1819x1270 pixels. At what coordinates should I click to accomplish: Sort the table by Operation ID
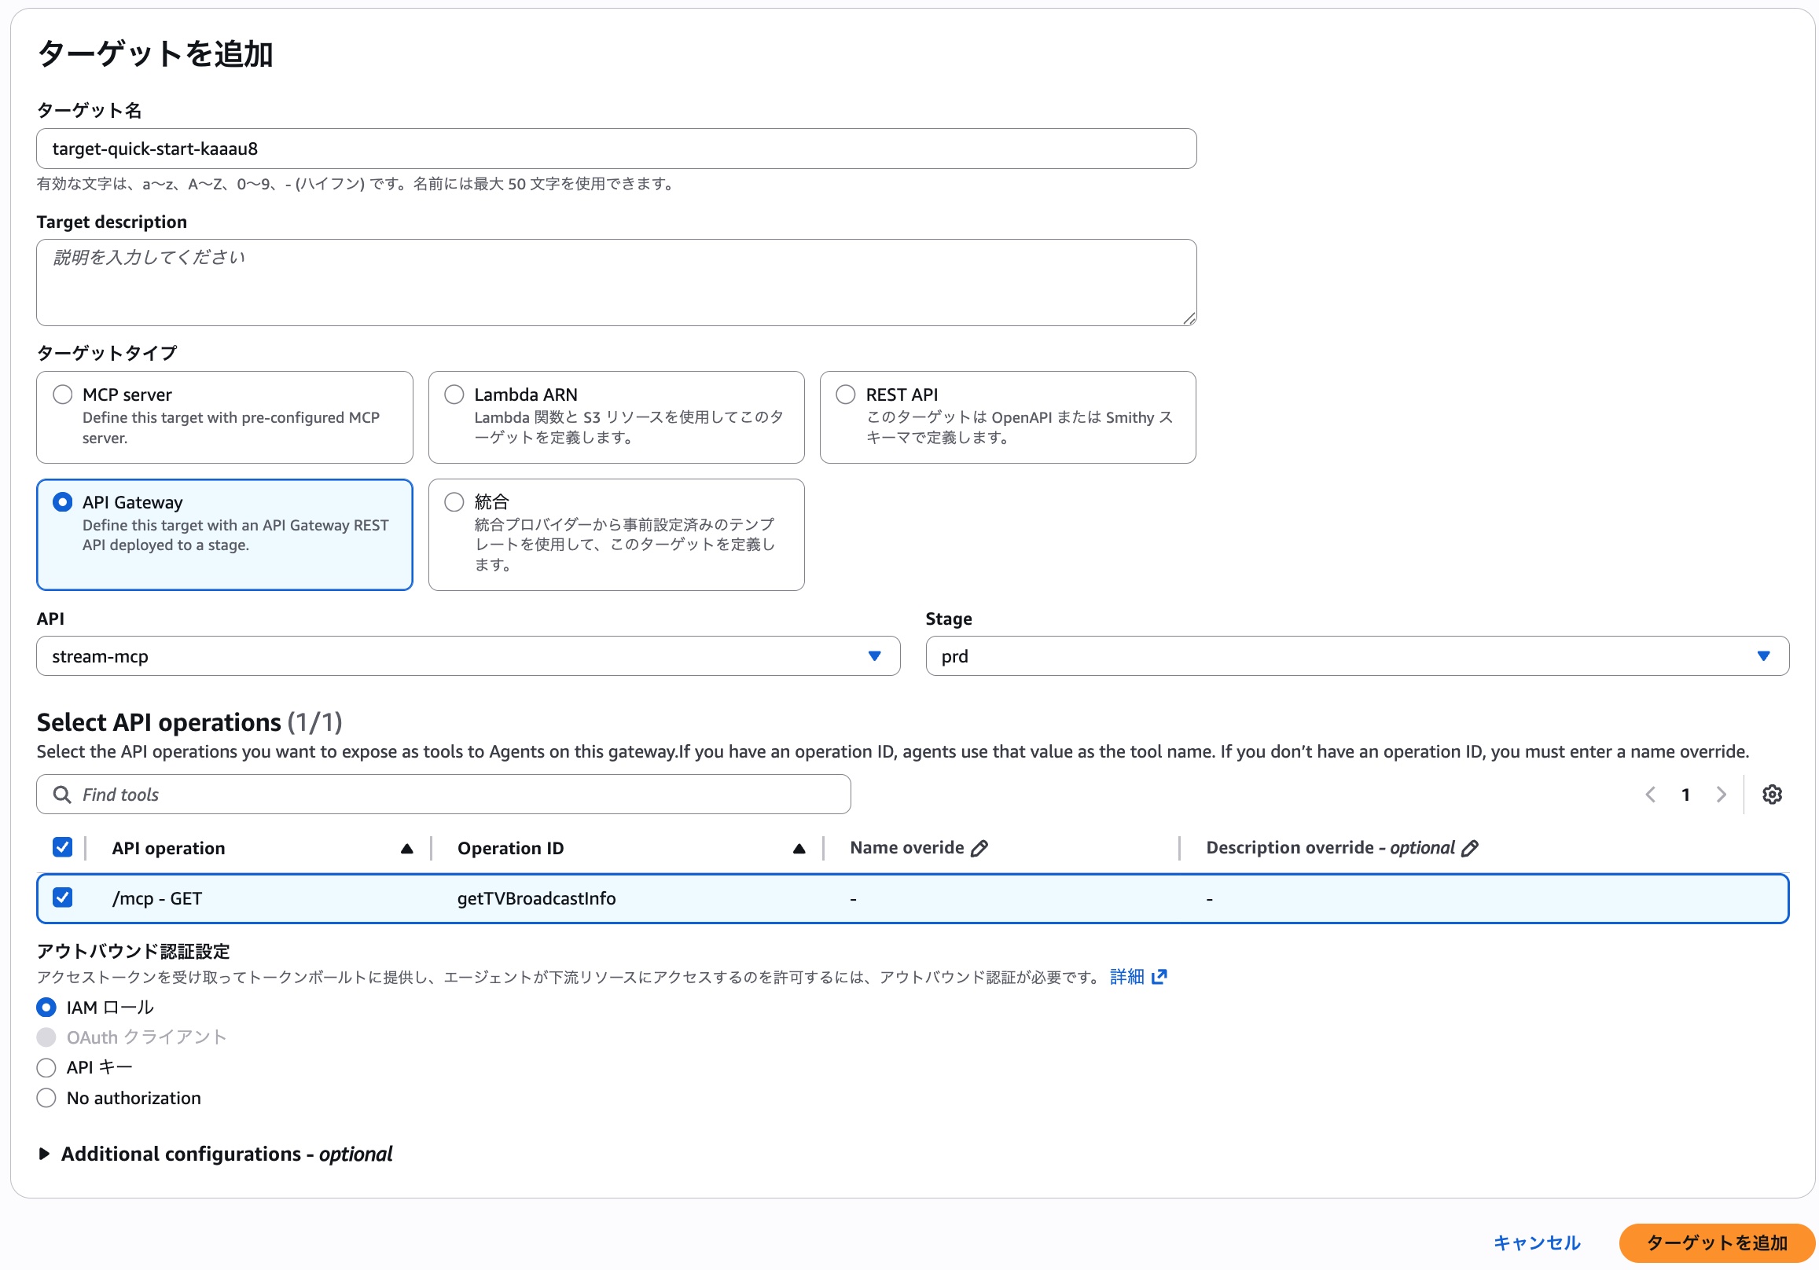coord(799,848)
